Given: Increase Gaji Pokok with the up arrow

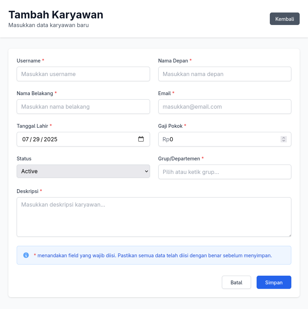Looking at the screenshot, I should click(x=284, y=138).
